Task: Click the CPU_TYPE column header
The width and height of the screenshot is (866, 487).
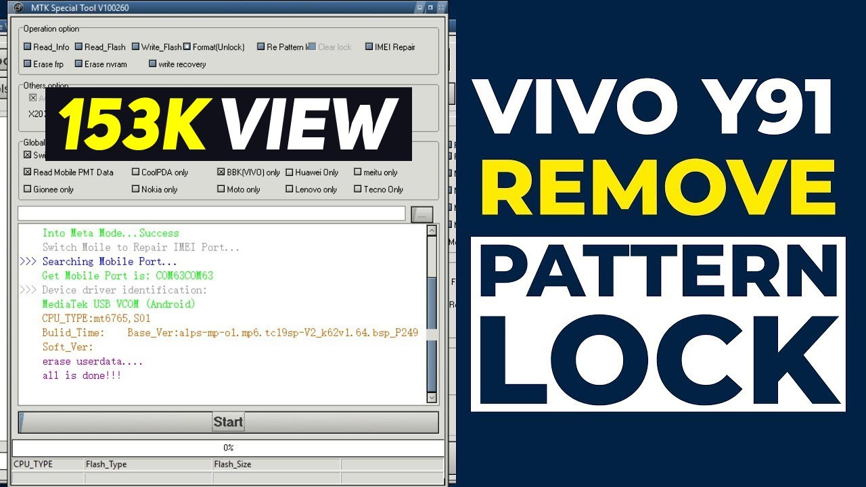Action: point(47,465)
